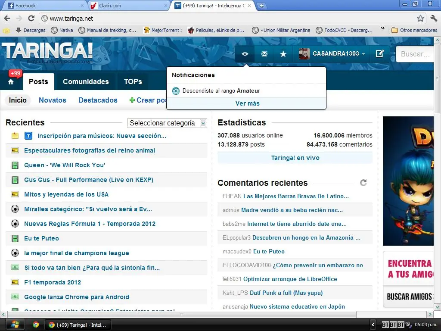The height and width of the screenshot is (331, 441).
Task: Open Union Militar Argentina bookmark
Action: click(281, 30)
